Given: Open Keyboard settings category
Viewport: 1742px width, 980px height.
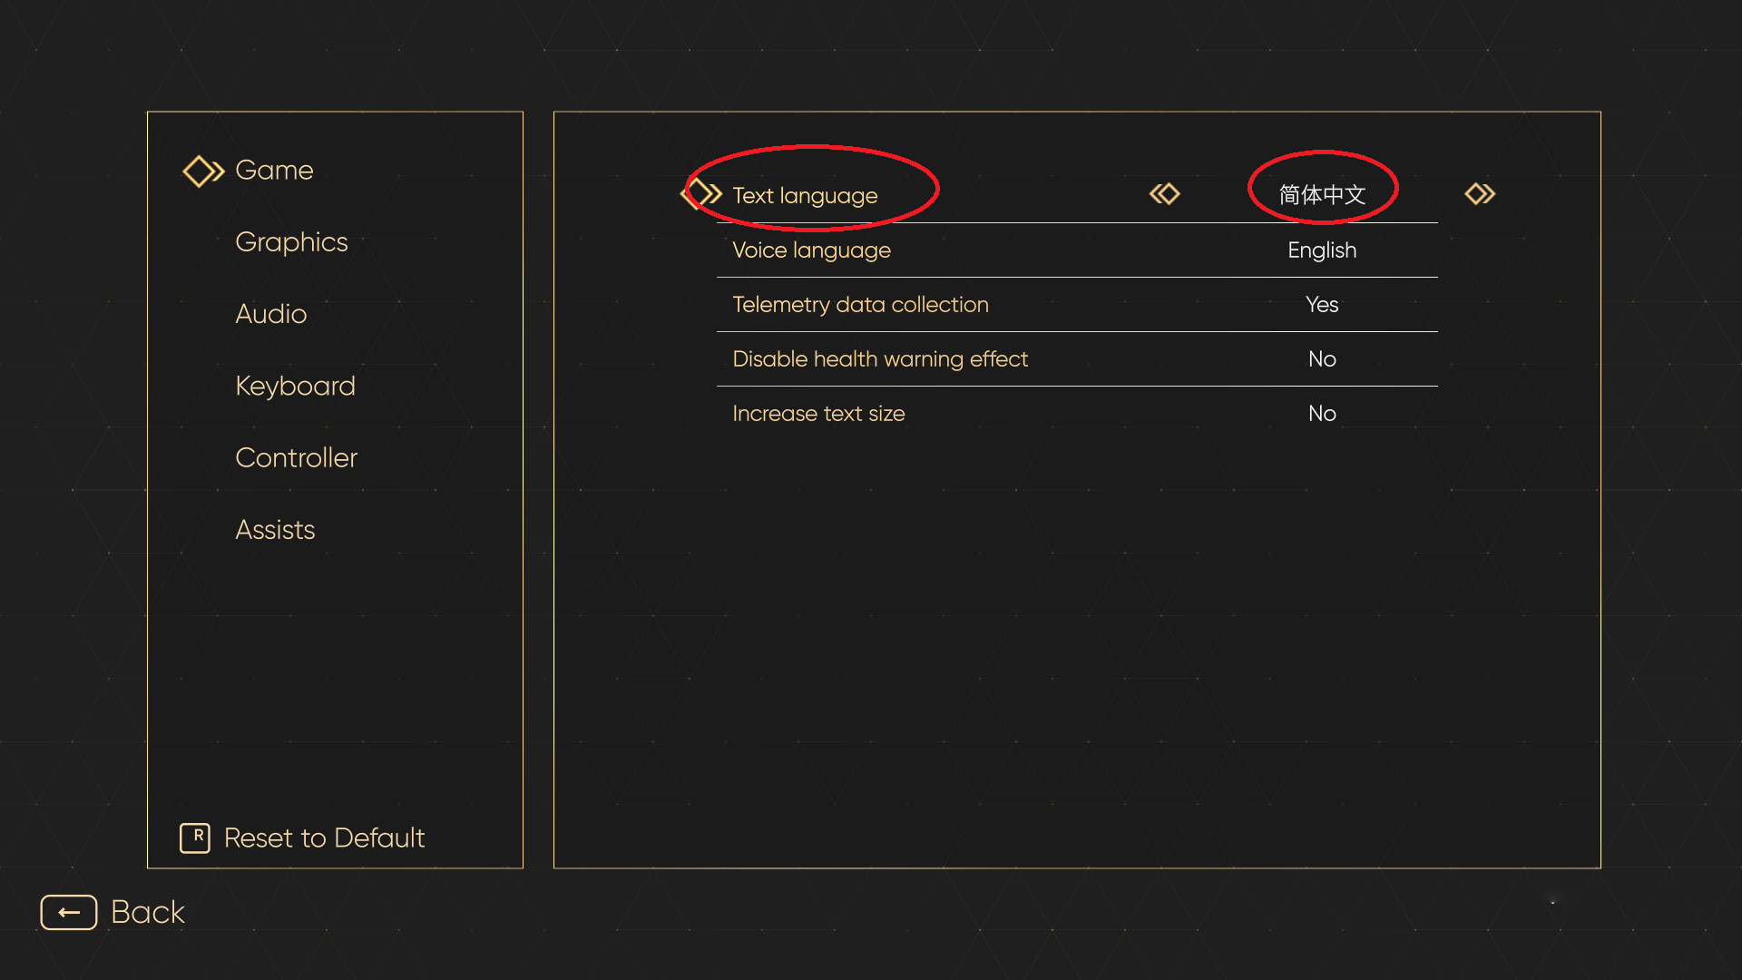Looking at the screenshot, I should pyautogui.click(x=295, y=387).
